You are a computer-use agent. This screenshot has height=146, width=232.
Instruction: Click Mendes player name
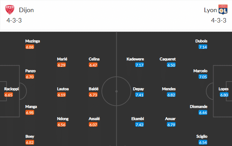169,89
